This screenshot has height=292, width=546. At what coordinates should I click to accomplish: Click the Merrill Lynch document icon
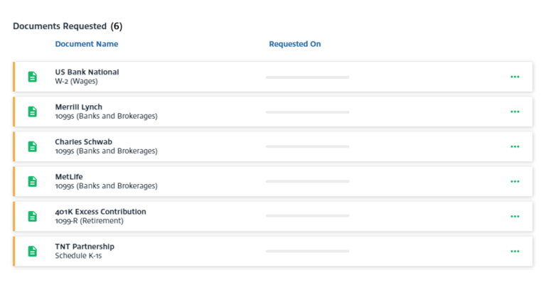(x=33, y=112)
